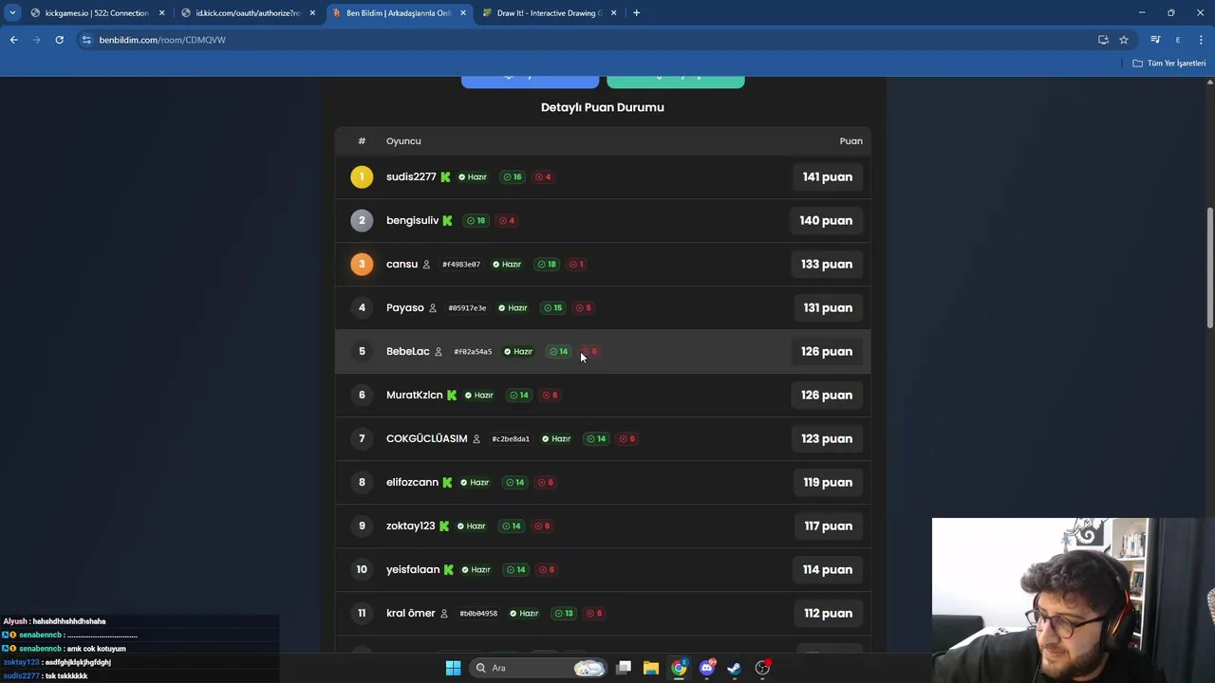Click the Hazır status badge for cansu
The width and height of the screenshot is (1215, 683).
507,264
